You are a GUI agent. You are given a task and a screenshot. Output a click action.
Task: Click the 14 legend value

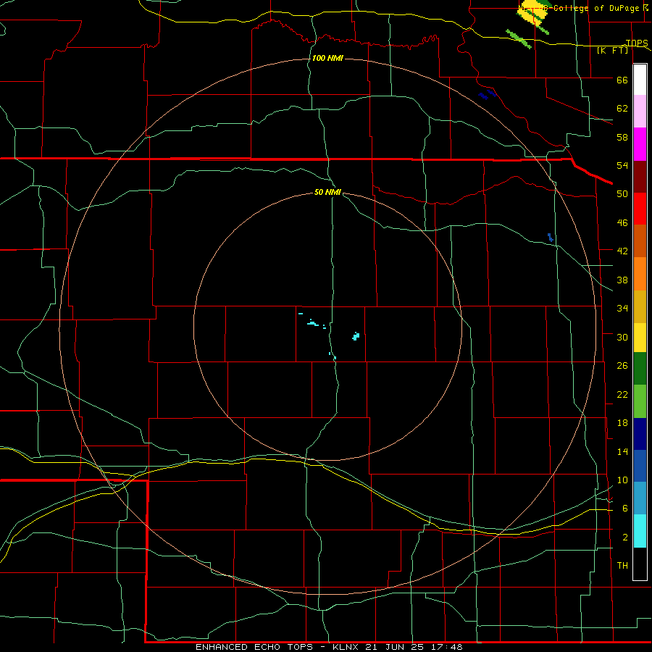tap(622, 451)
